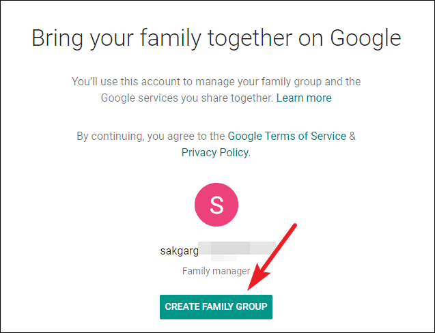435x333 pixels.
Task: Click the 'You'll use this account' paragraph
Action: click(x=216, y=89)
